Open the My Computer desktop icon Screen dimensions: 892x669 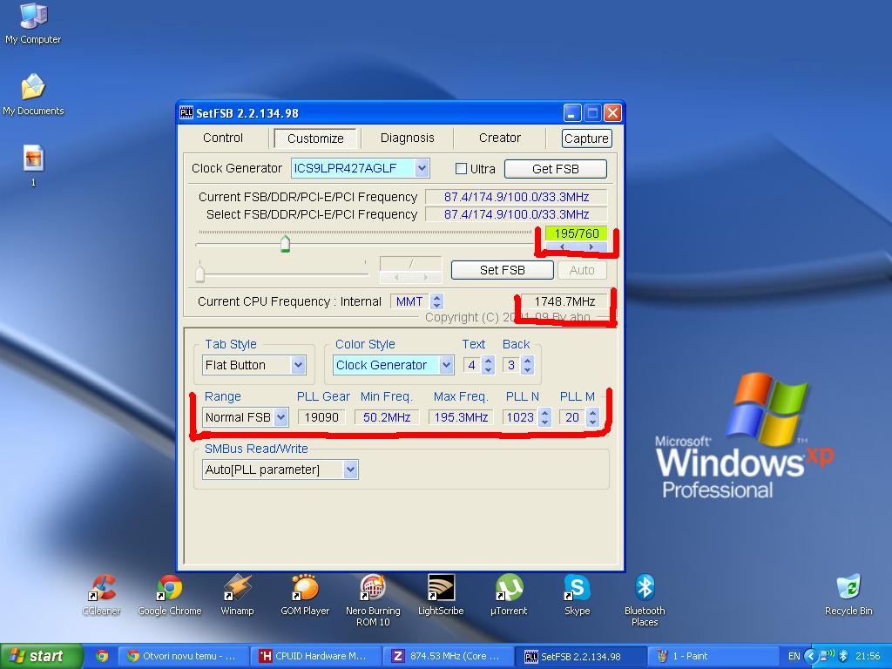[x=33, y=23]
